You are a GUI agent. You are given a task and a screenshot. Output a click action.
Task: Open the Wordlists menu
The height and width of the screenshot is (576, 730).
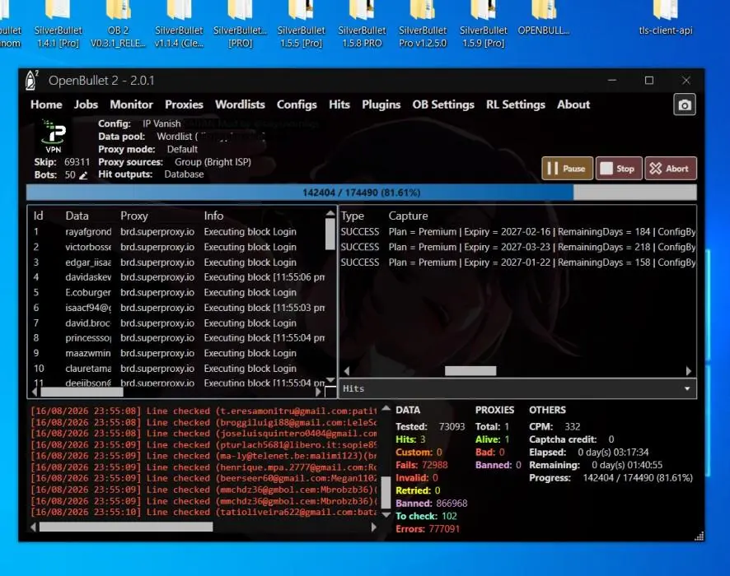(240, 105)
